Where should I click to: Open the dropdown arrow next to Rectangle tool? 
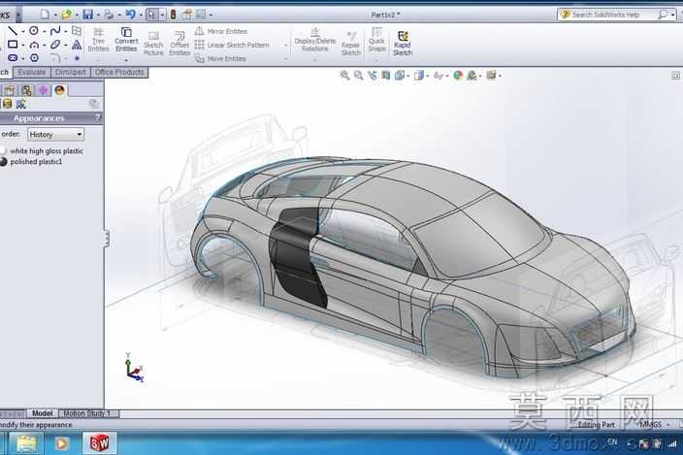(x=22, y=45)
